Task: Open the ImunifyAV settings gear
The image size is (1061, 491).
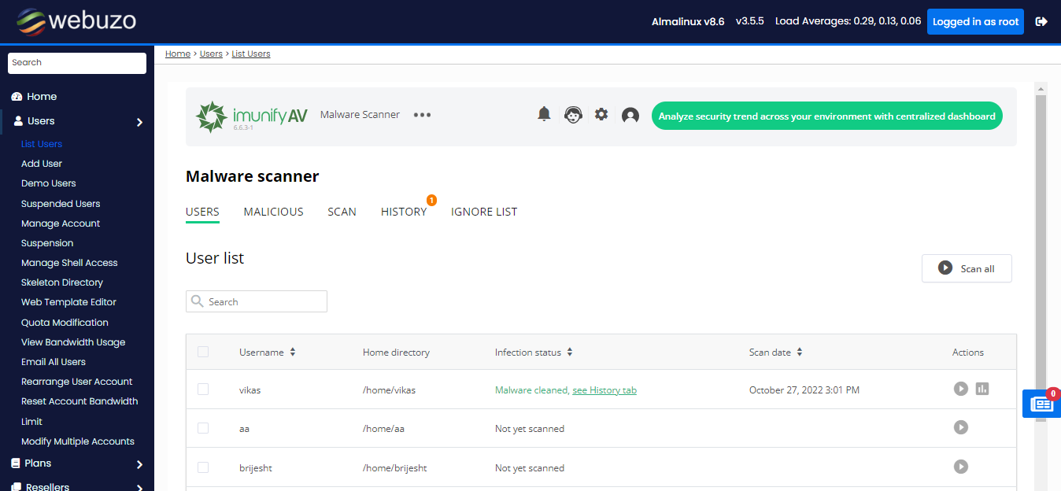Action: [x=601, y=114]
